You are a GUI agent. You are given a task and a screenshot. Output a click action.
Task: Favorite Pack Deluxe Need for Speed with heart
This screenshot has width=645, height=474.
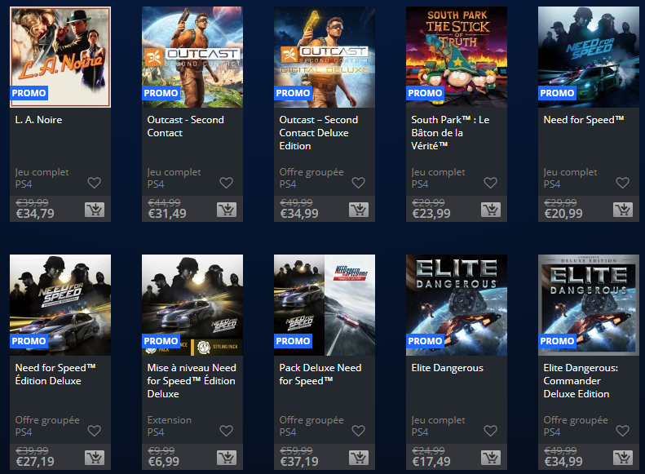point(358,431)
